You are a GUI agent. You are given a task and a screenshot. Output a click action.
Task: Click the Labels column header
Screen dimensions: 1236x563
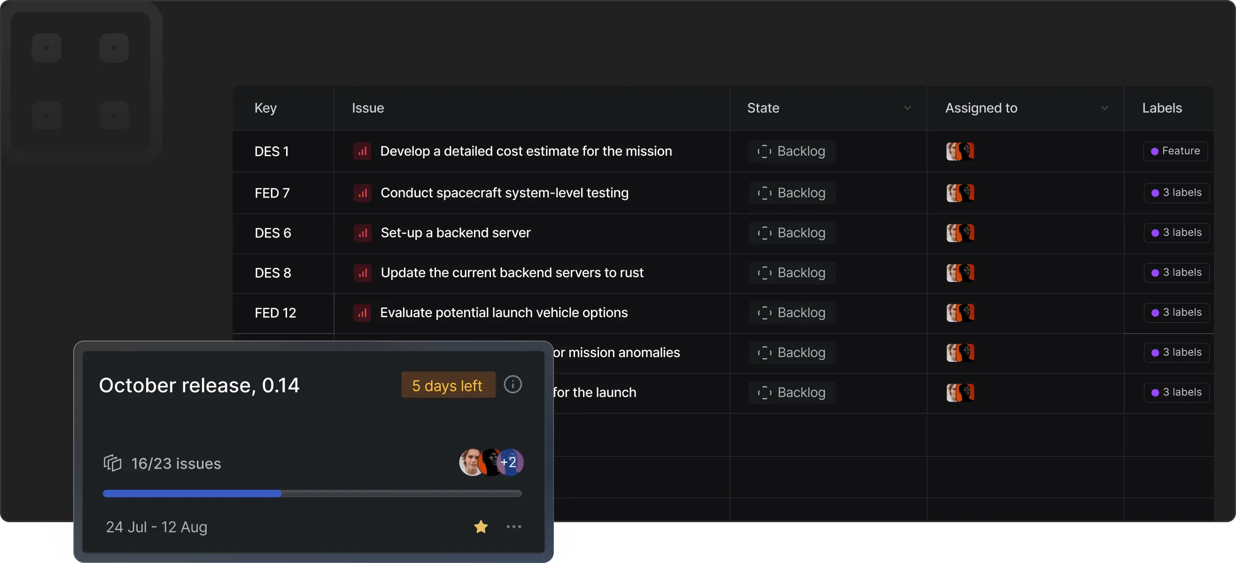[x=1162, y=108]
